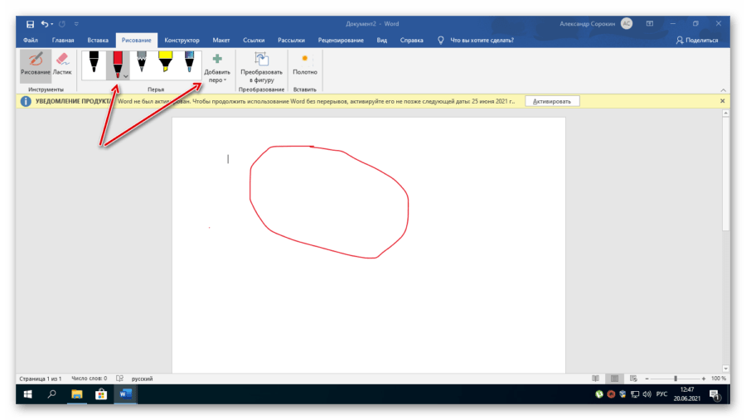Image resolution: width=746 pixels, height=420 pixels.
Task: Click the "Что вы хотите сделать?" search box
Action: 486,40
